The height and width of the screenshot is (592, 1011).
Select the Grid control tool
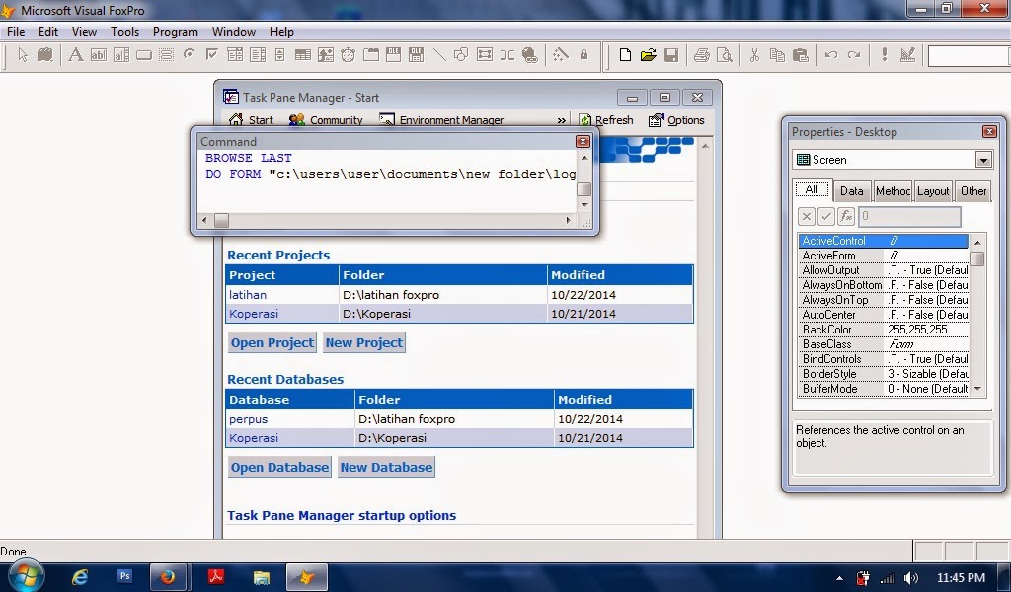pyautogui.click(x=302, y=55)
